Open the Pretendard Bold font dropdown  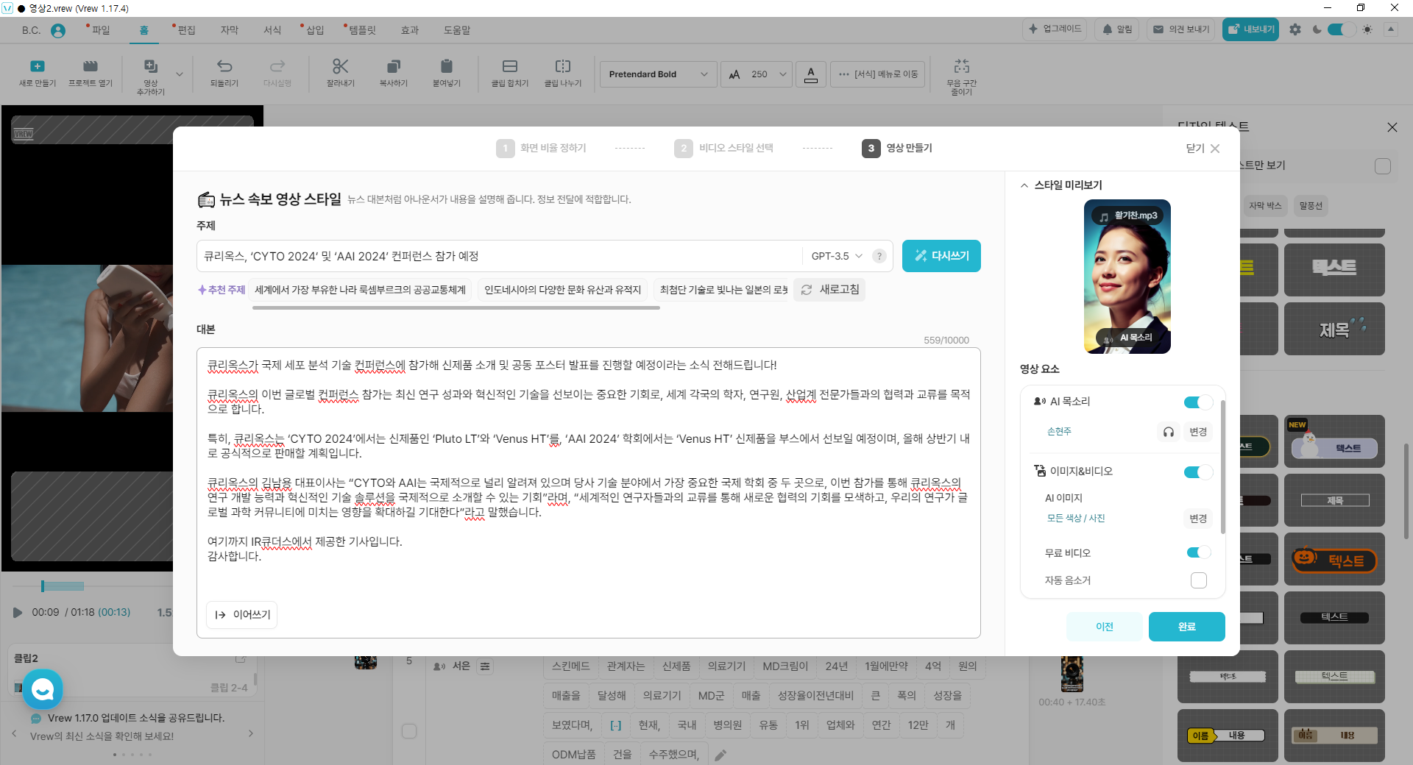(x=658, y=74)
